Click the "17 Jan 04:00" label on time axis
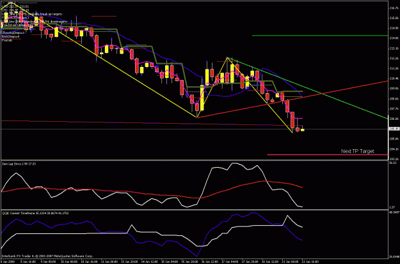 point(230,261)
